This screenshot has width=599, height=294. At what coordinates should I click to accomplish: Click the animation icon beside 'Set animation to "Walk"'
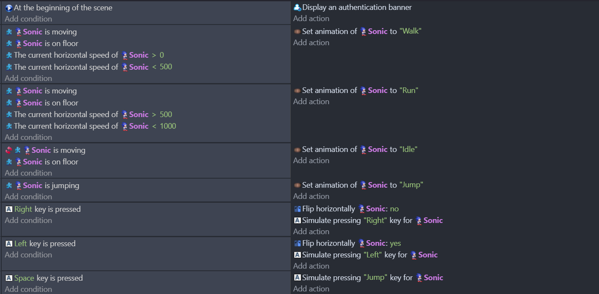coord(297,31)
